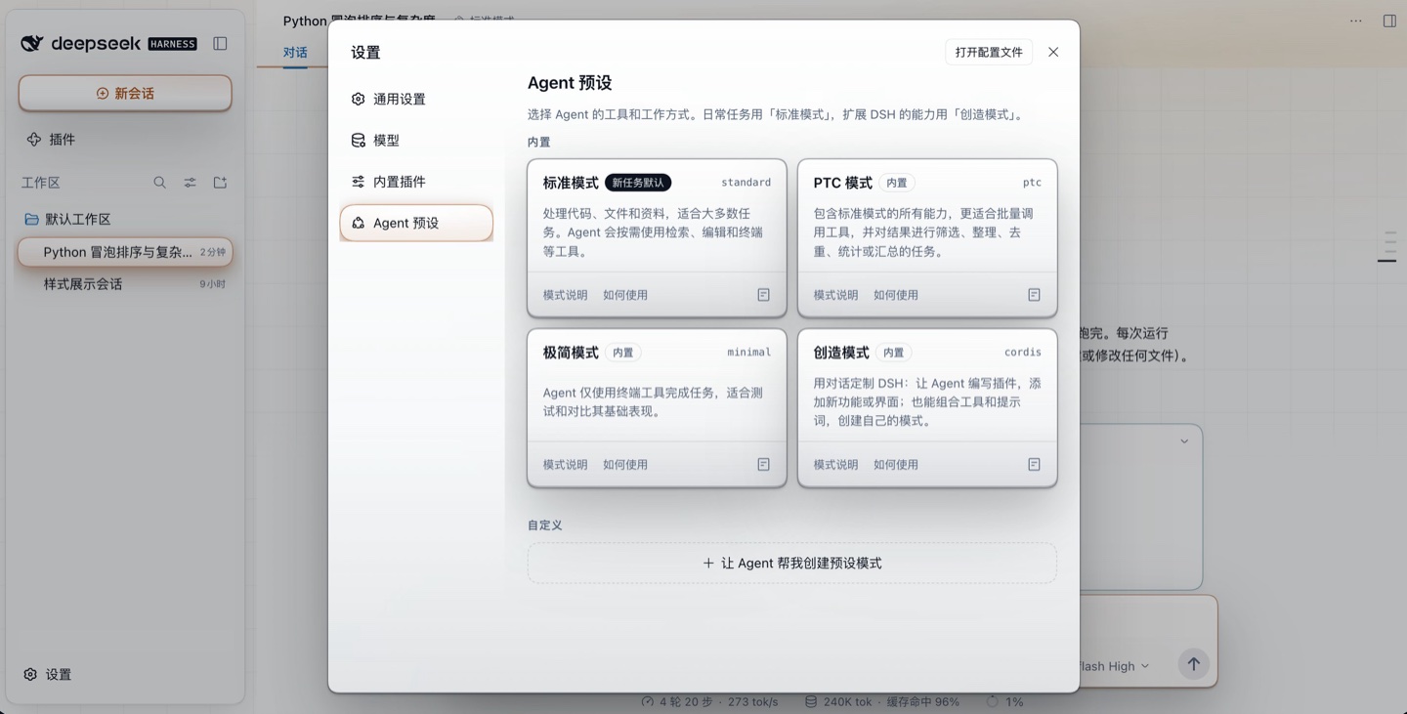This screenshot has height=714, width=1407.
Task: Switch to the 对话 tab
Action: tap(295, 53)
